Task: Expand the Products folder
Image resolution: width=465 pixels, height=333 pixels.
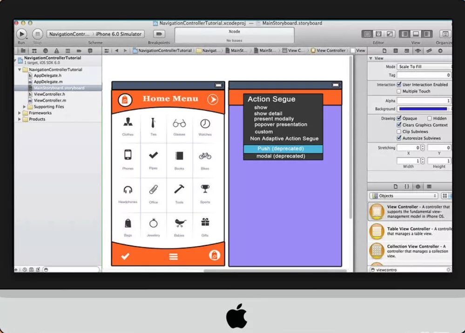Action: [x=20, y=119]
